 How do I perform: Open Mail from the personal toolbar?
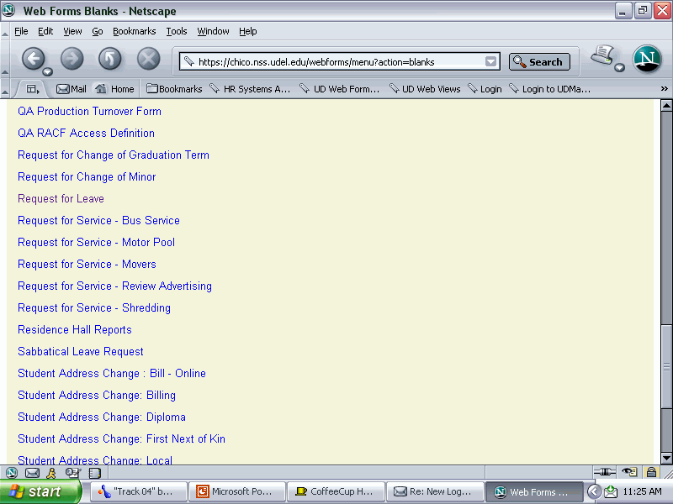(x=72, y=89)
